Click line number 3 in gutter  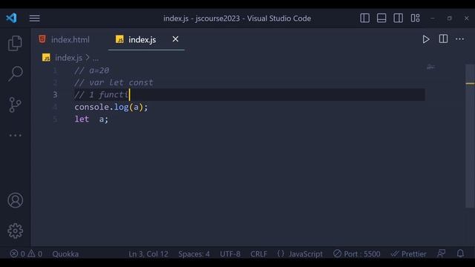point(55,95)
